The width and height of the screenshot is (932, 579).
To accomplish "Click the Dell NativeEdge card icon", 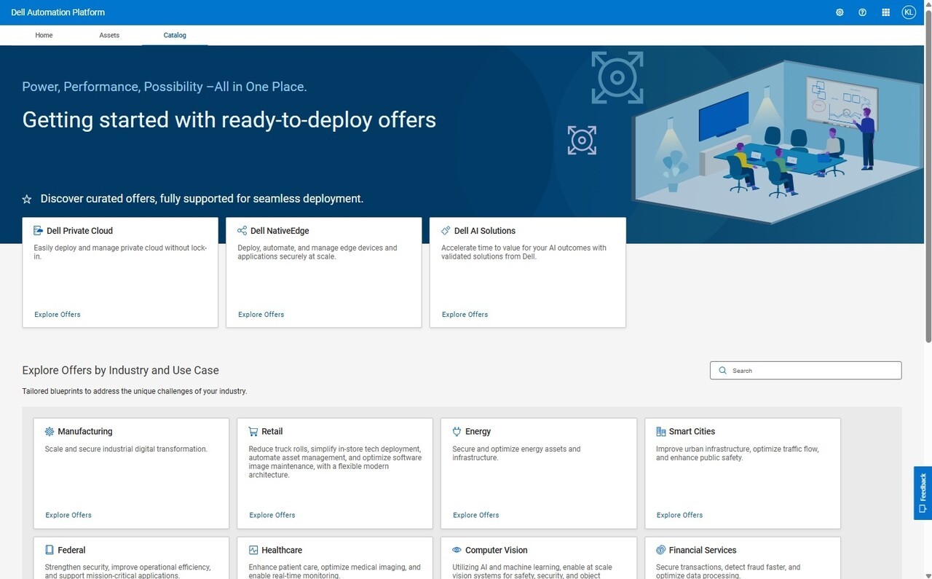I will pyautogui.click(x=242, y=231).
